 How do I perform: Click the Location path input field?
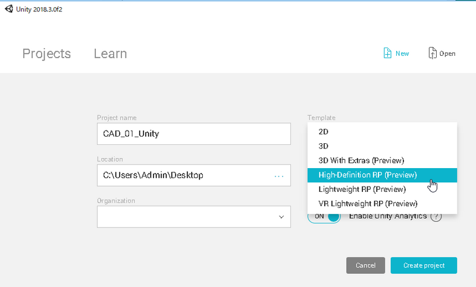tap(194, 175)
